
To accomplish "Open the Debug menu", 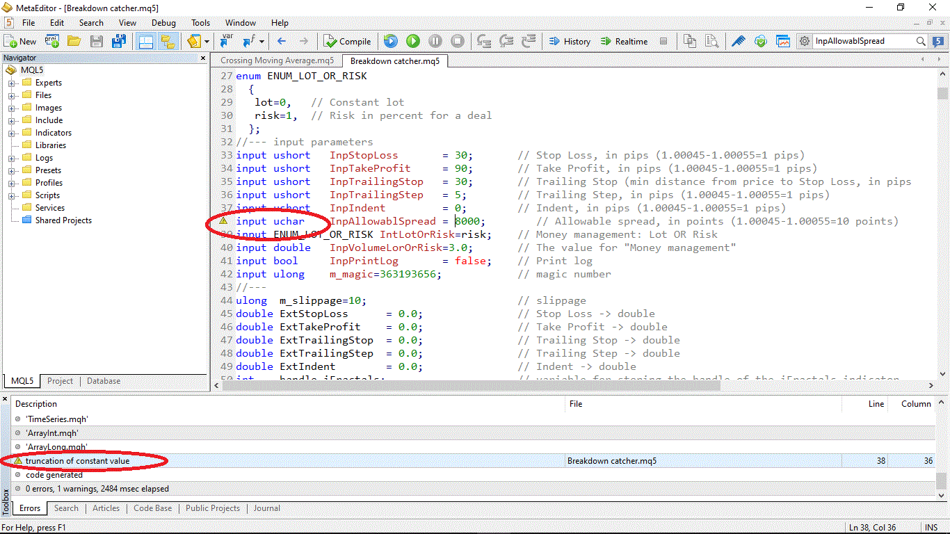I will (x=163, y=23).
